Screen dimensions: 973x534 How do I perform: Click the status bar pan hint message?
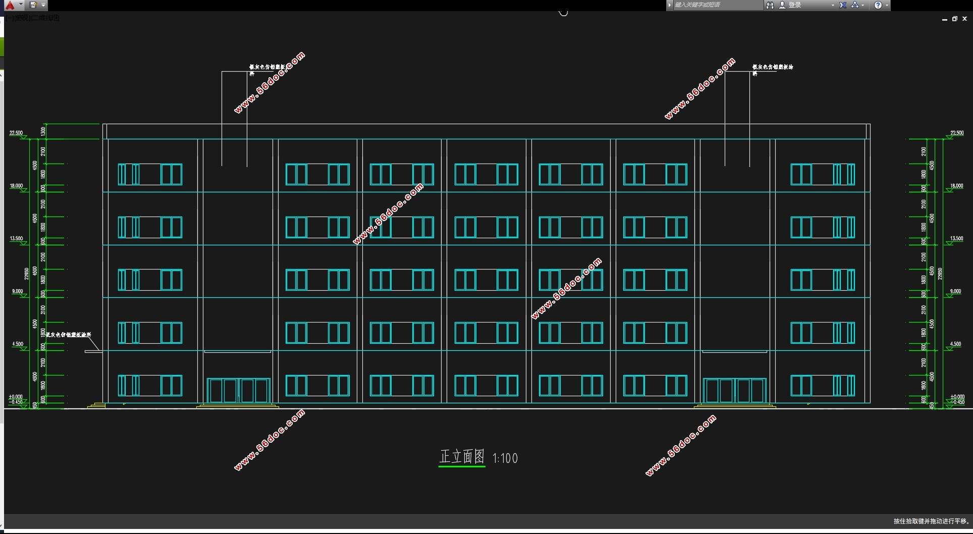click(931, 521)
